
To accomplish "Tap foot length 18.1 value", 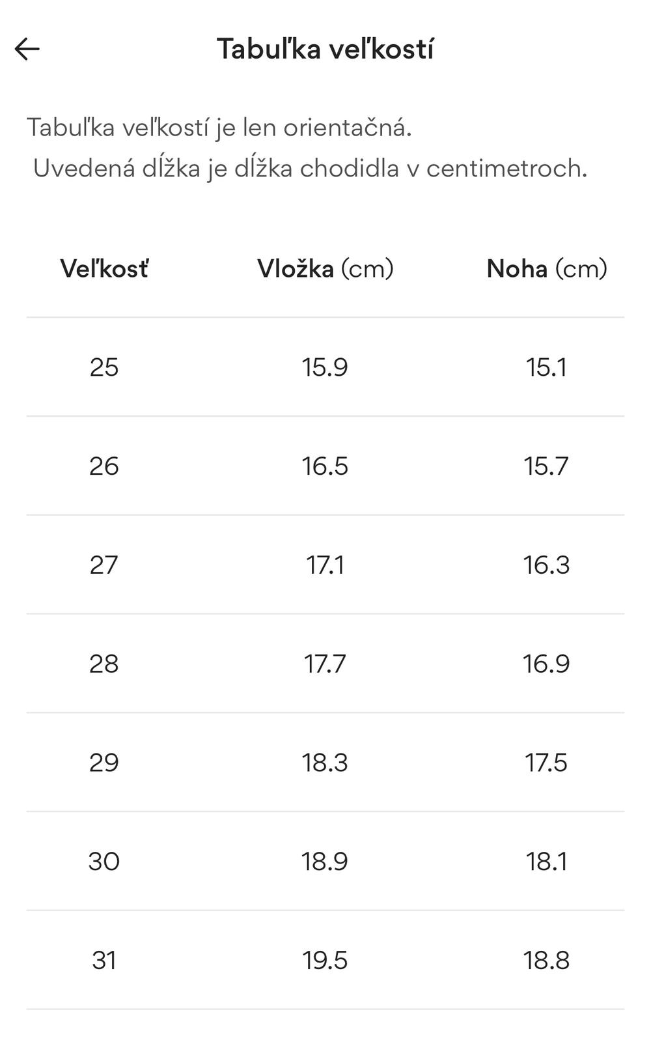I will (x=546, y=862).
